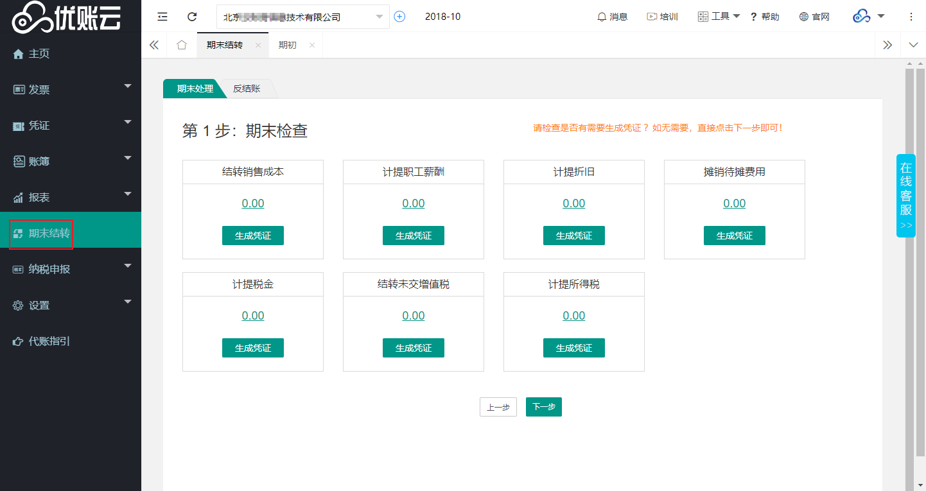
Task: Click the 代账指引 pointing-hand icon
Action: point(19,341)
